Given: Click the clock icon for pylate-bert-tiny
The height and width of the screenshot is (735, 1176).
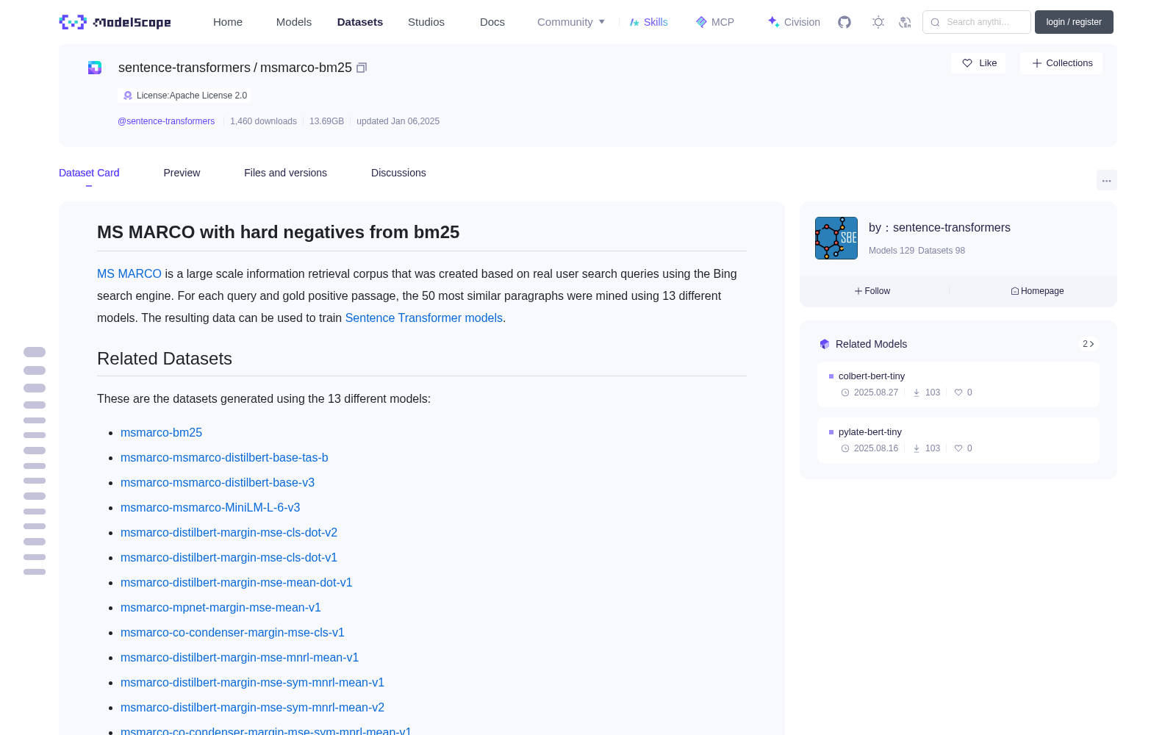Looking at the screenshot, I should [845, 448].
